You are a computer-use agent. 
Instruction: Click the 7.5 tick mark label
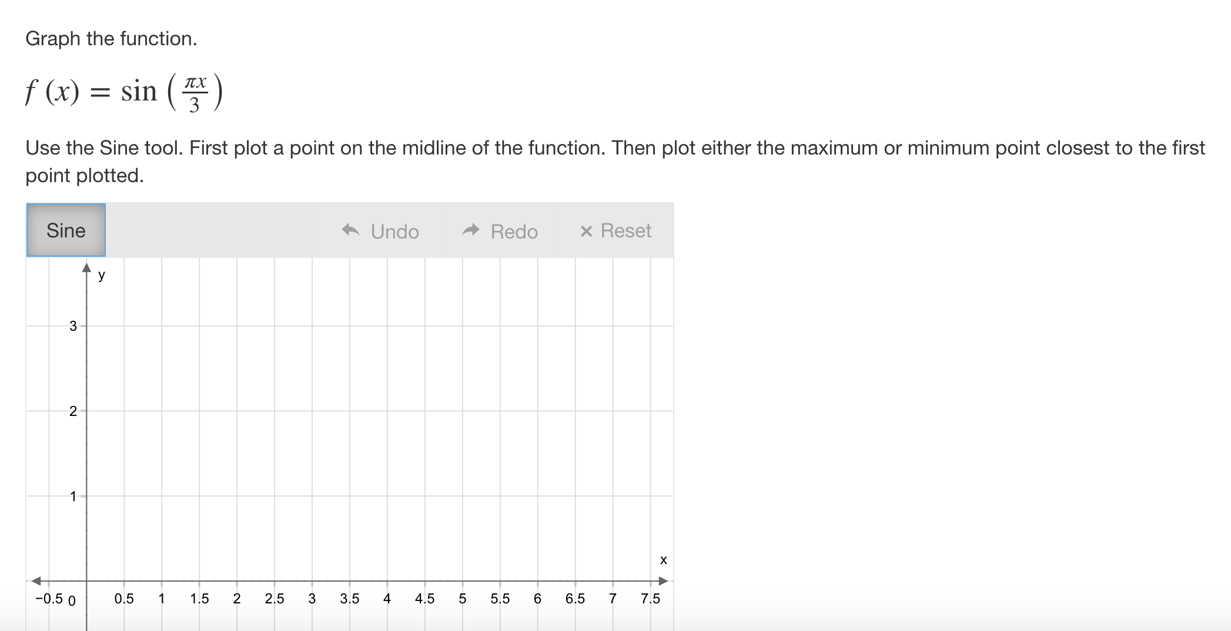[650, 599]
